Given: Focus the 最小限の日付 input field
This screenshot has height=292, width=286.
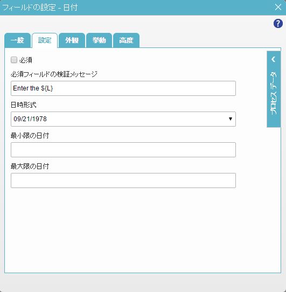Looking at the screenshot, I should coord(123,150).
